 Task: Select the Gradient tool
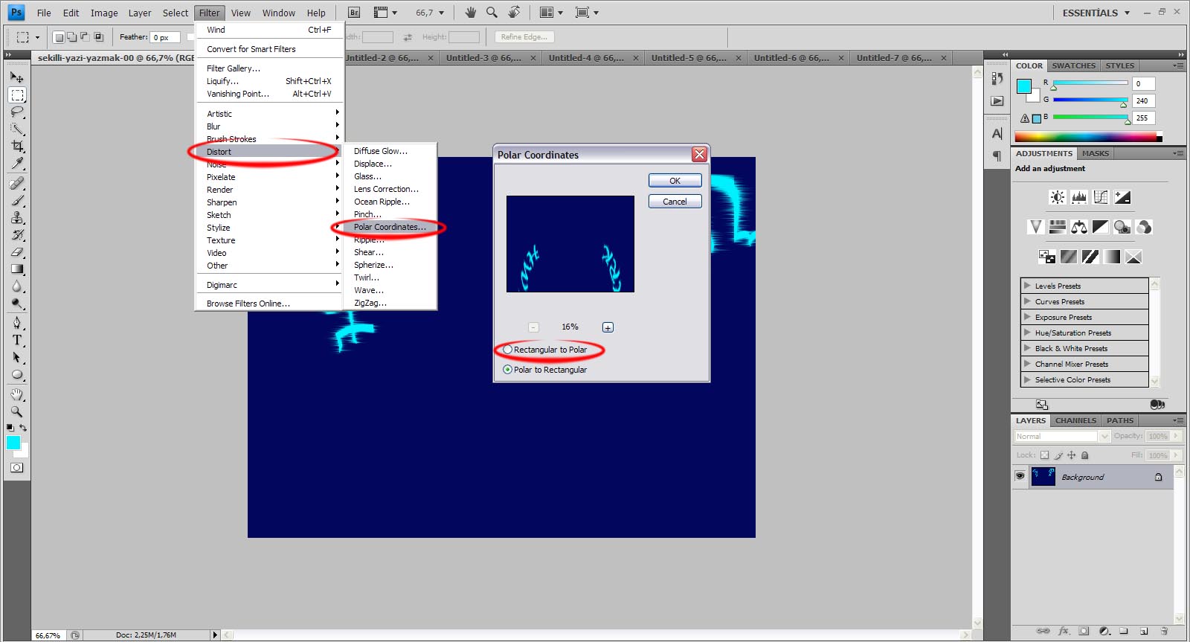[17, 269]
